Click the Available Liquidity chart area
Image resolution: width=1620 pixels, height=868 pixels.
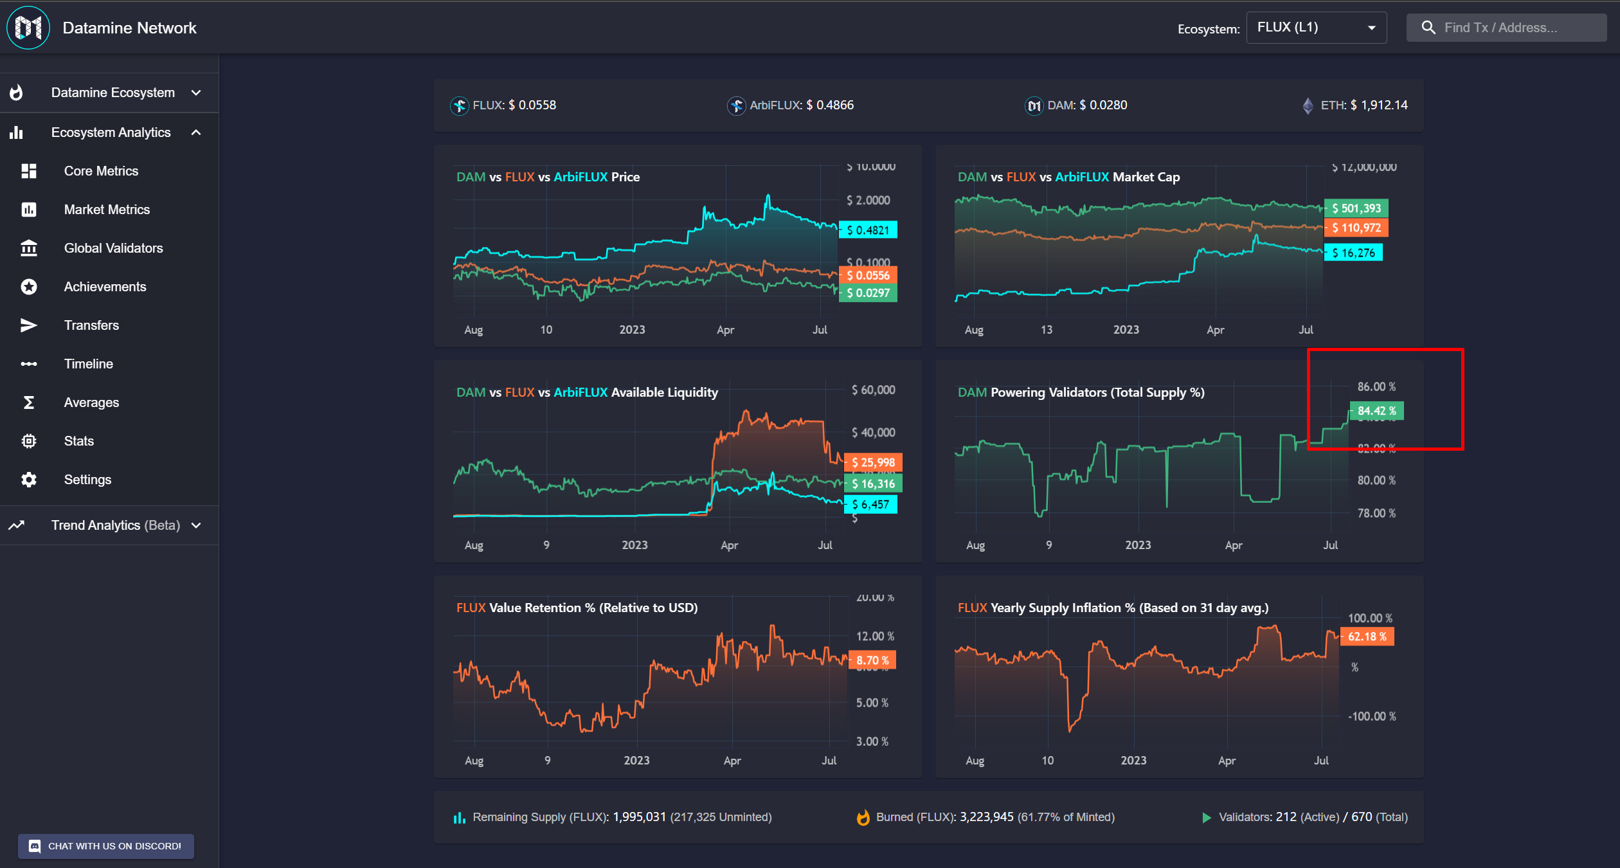(x=678, y=462)
